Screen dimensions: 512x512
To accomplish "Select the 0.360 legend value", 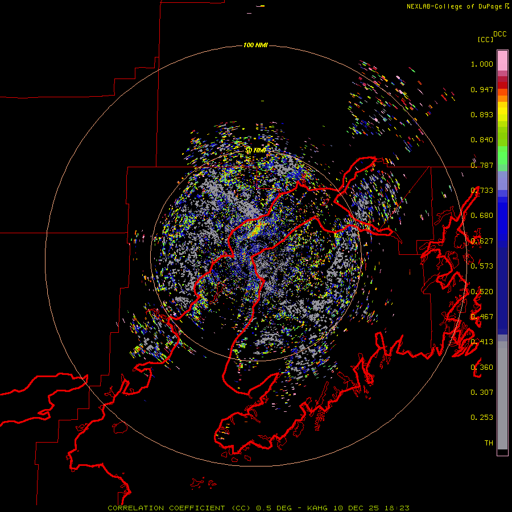I will [482, 368].
